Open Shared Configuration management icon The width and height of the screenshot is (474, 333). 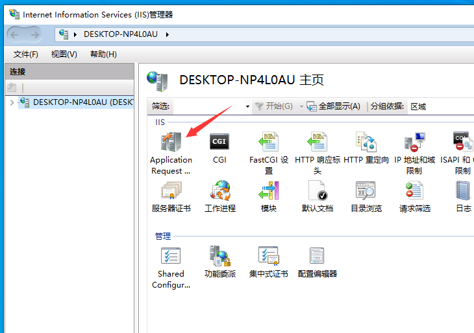coord(171,257)
